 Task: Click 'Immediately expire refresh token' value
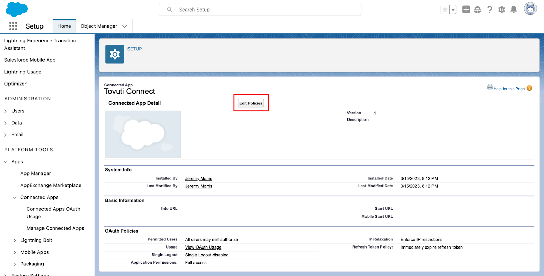(431, 247)
